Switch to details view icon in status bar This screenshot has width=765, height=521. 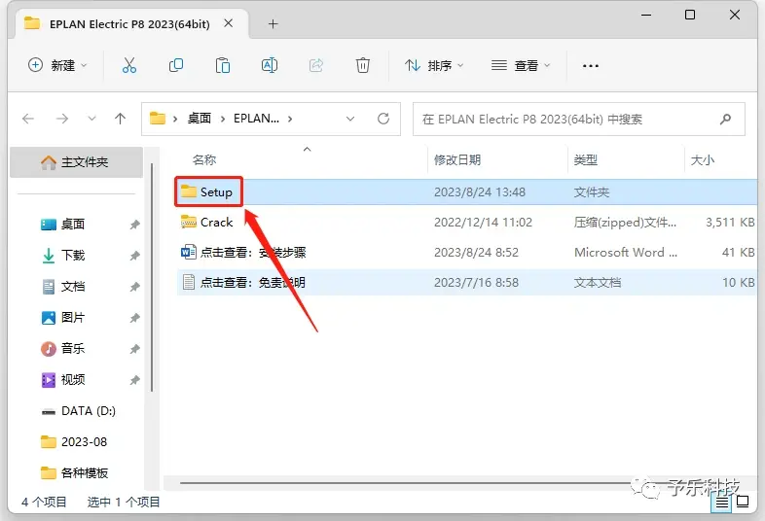tap(721, 502)
